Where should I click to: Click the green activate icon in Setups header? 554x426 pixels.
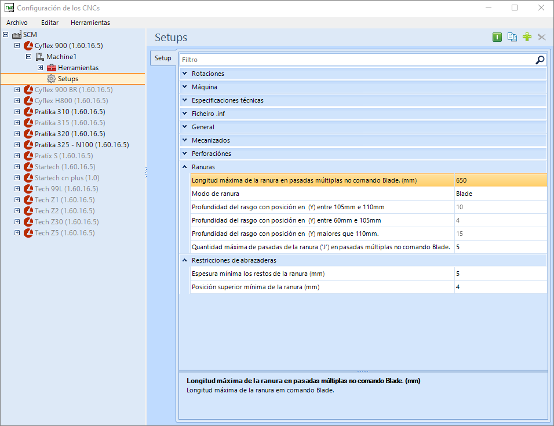497,37
